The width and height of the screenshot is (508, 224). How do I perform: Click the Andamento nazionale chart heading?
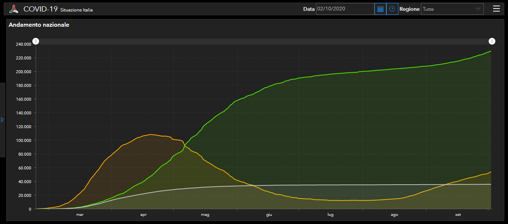39,25
